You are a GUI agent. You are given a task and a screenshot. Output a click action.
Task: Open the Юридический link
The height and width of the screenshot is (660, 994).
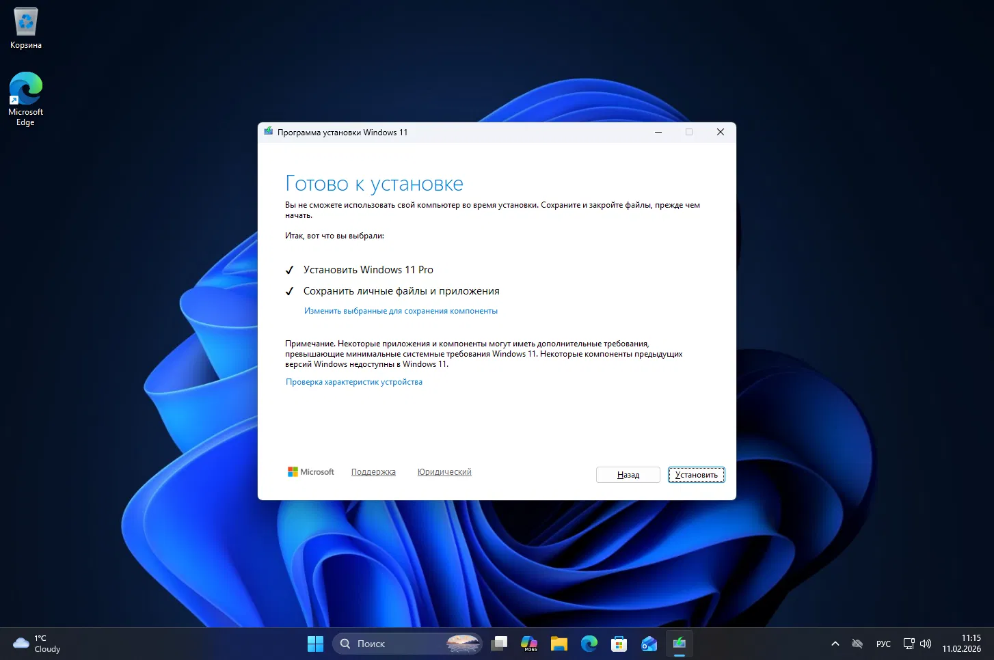tap(444, 472)
